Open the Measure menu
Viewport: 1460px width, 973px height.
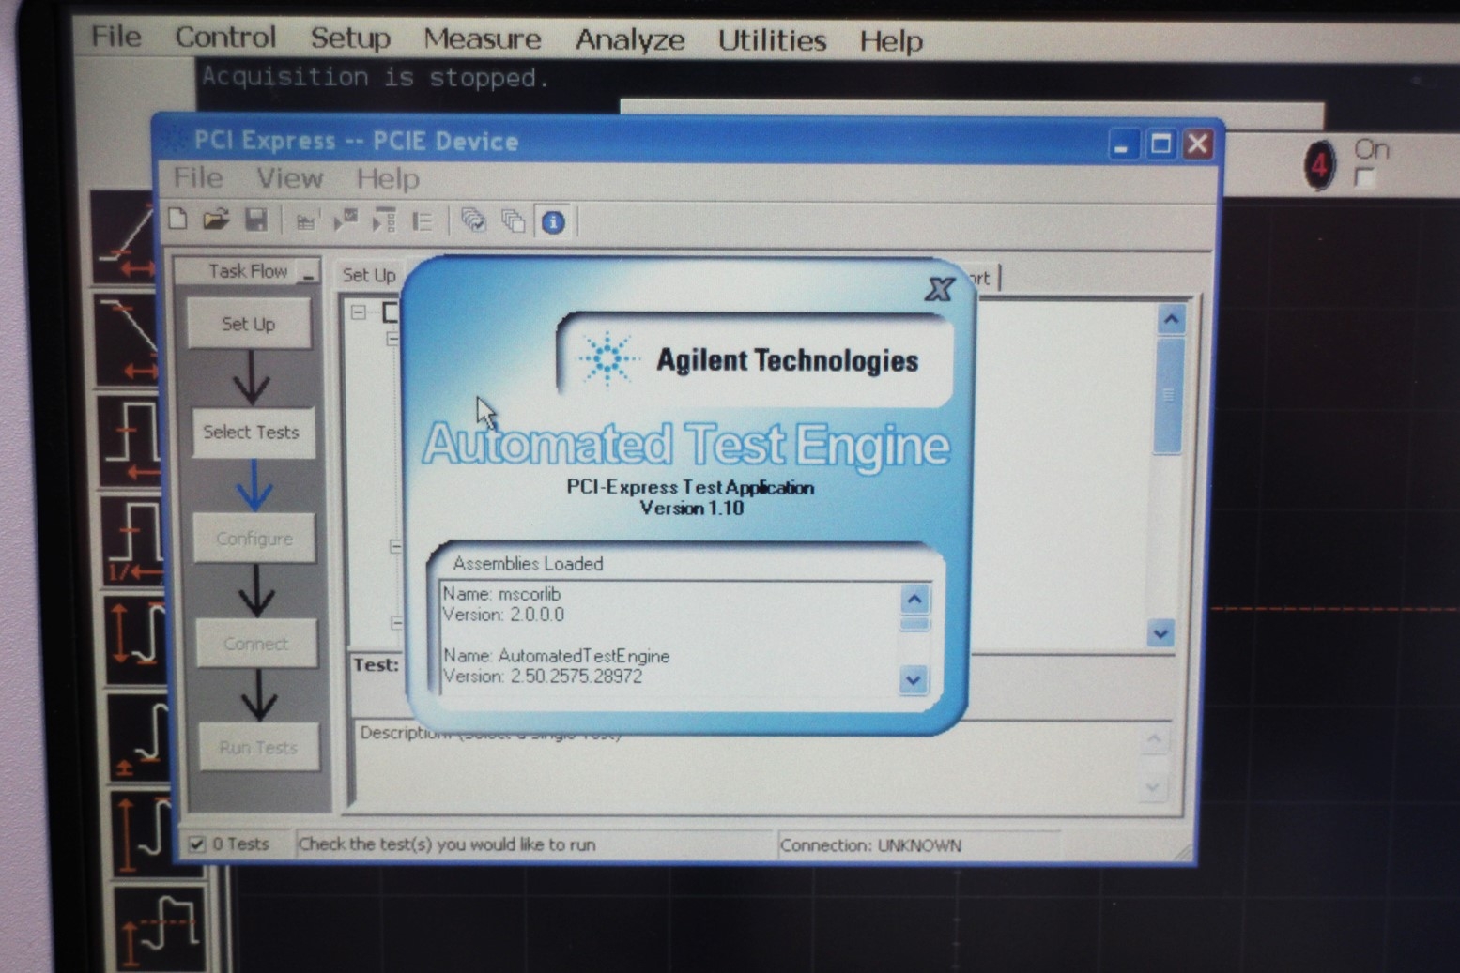(482, 39)
